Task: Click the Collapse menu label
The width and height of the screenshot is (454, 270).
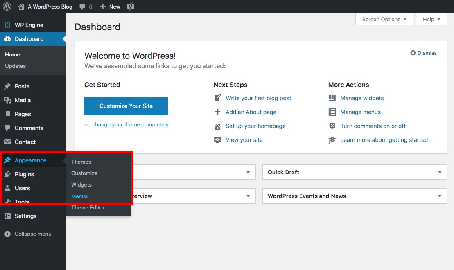Action: (33, 234)
